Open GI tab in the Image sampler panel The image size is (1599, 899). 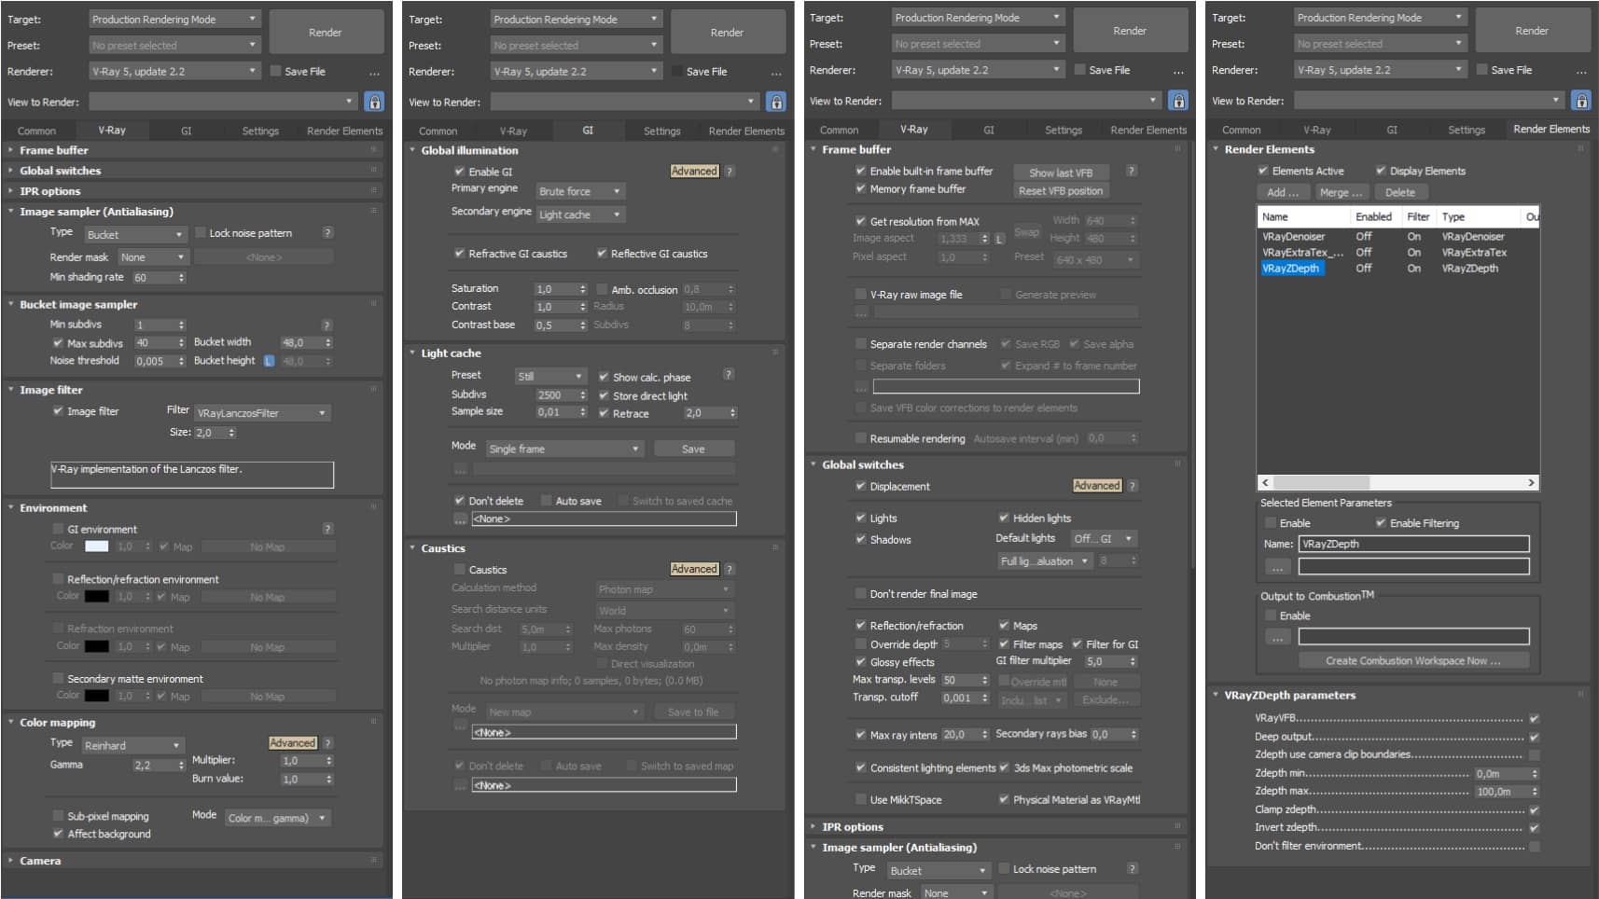point(186,131)
